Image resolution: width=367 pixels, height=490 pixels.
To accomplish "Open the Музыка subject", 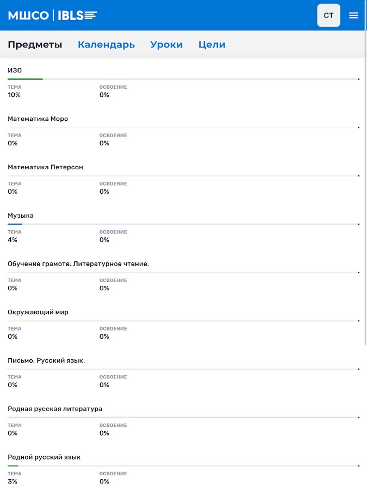I will (x=21, y=216).
